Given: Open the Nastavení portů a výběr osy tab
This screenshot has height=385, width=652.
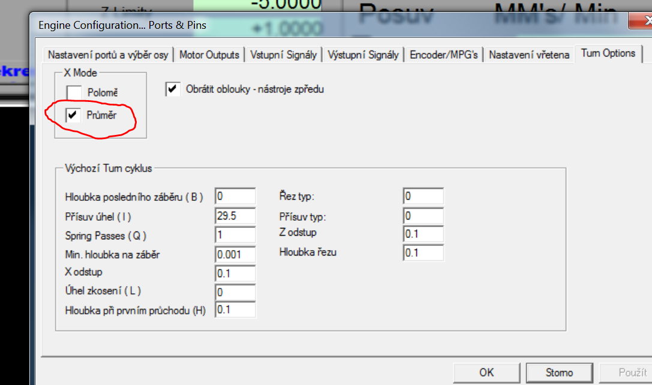Looking at the screenshot, I should [x=108, y=55].
